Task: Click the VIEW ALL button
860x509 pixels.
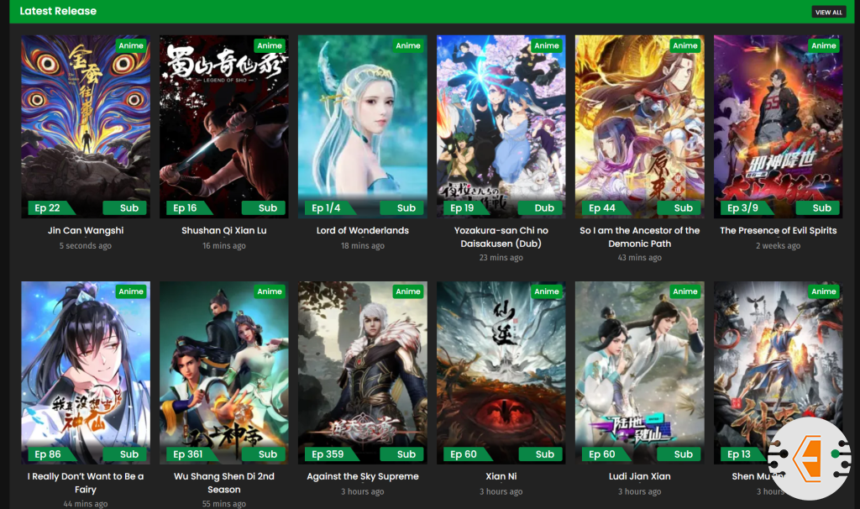Action: pyautogui.click(x=828, y=12)
